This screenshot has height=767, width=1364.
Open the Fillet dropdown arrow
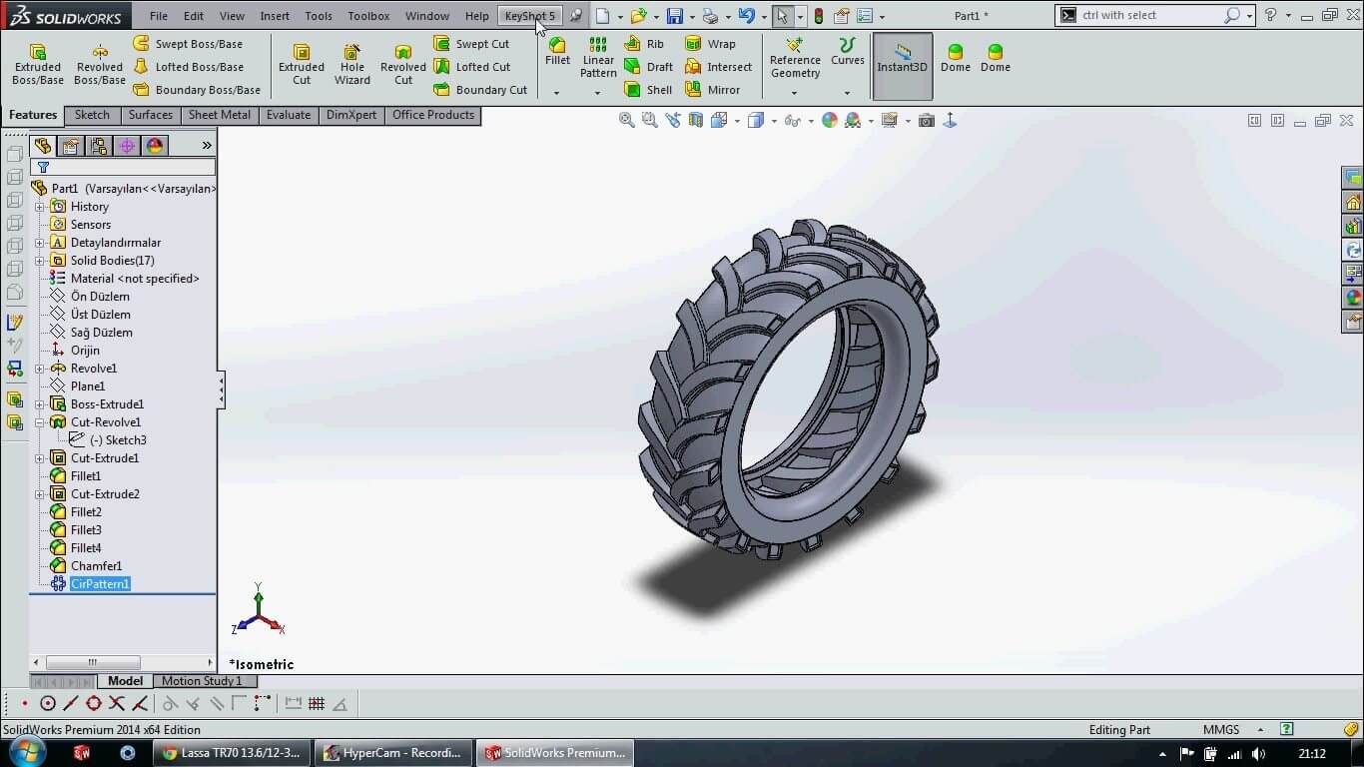(556, 93)
